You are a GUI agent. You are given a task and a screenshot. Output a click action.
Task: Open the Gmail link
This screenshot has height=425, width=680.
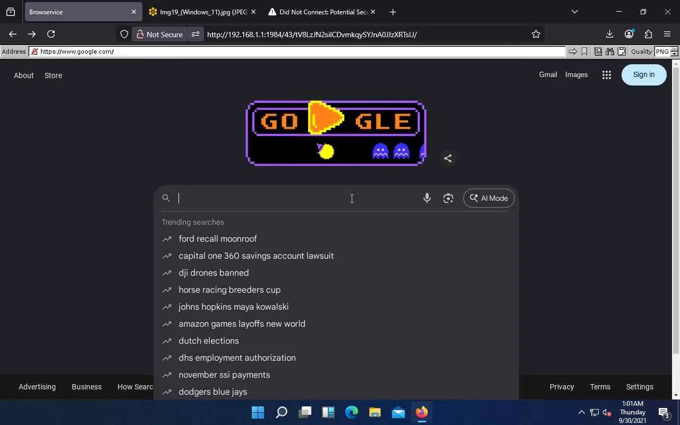tap(548, 75)
